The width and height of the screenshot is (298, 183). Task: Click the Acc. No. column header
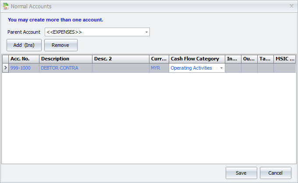[24, 59]
